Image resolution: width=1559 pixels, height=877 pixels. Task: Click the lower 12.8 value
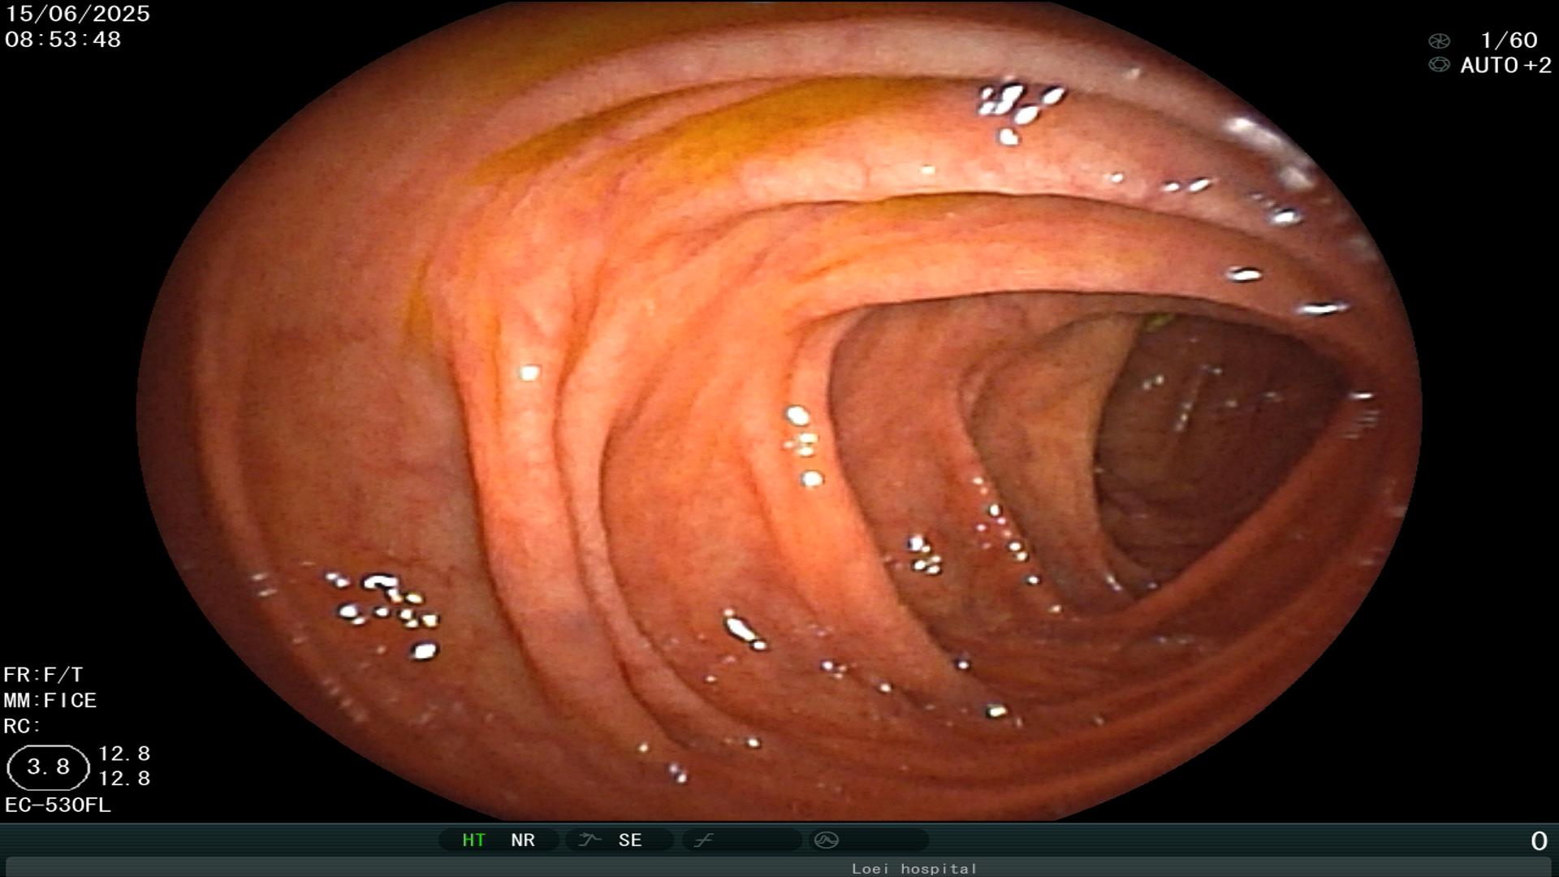pyautogui.click(x=124, y=779)
